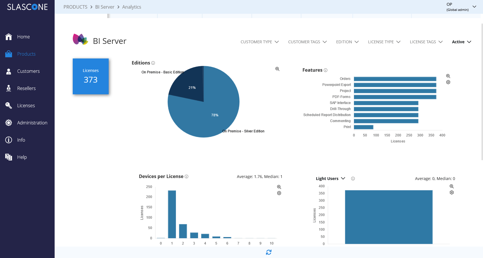Click the PRODUCTS breadcrumb link

coord(75,7)
